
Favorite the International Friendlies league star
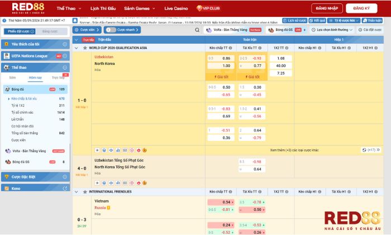point(85,192)
